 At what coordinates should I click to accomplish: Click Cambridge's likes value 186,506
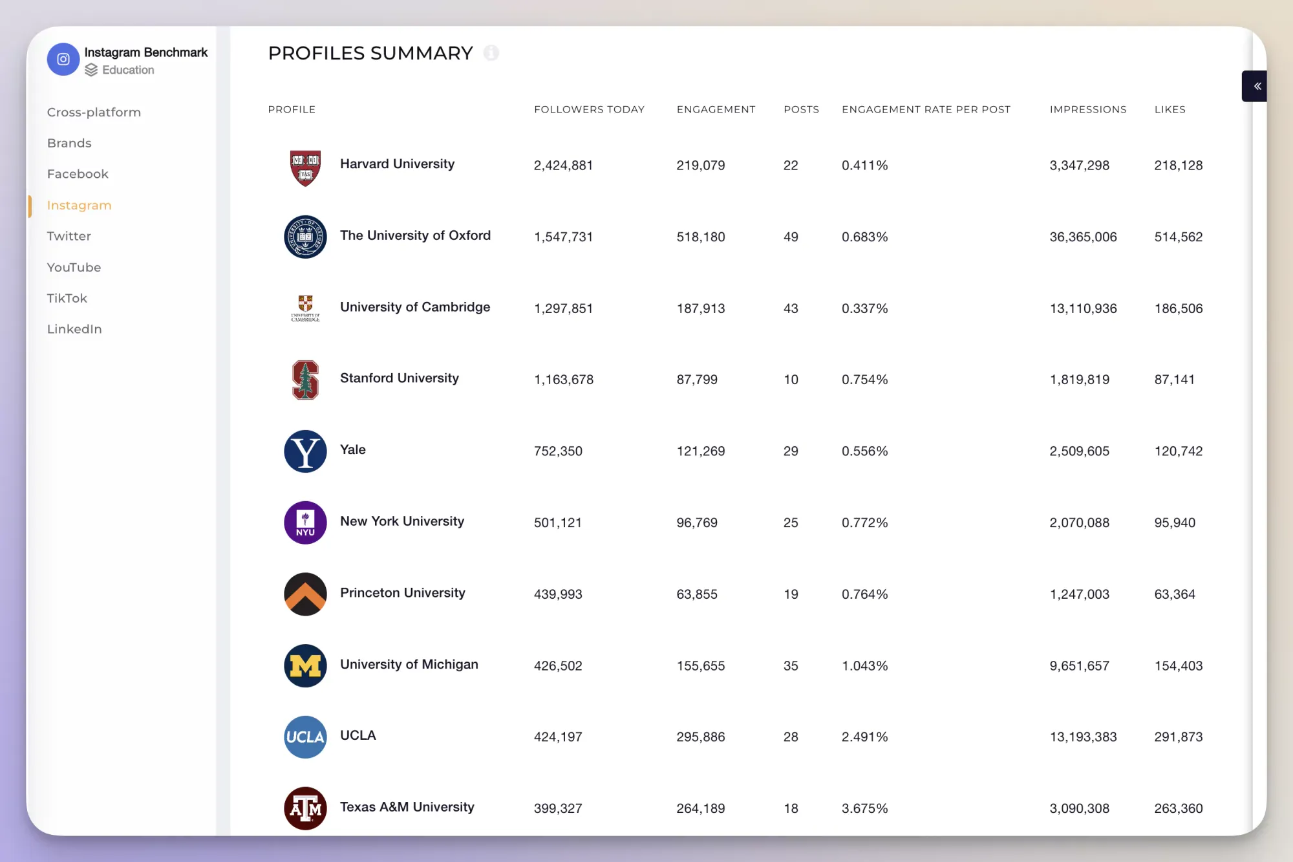[1179, 308]
